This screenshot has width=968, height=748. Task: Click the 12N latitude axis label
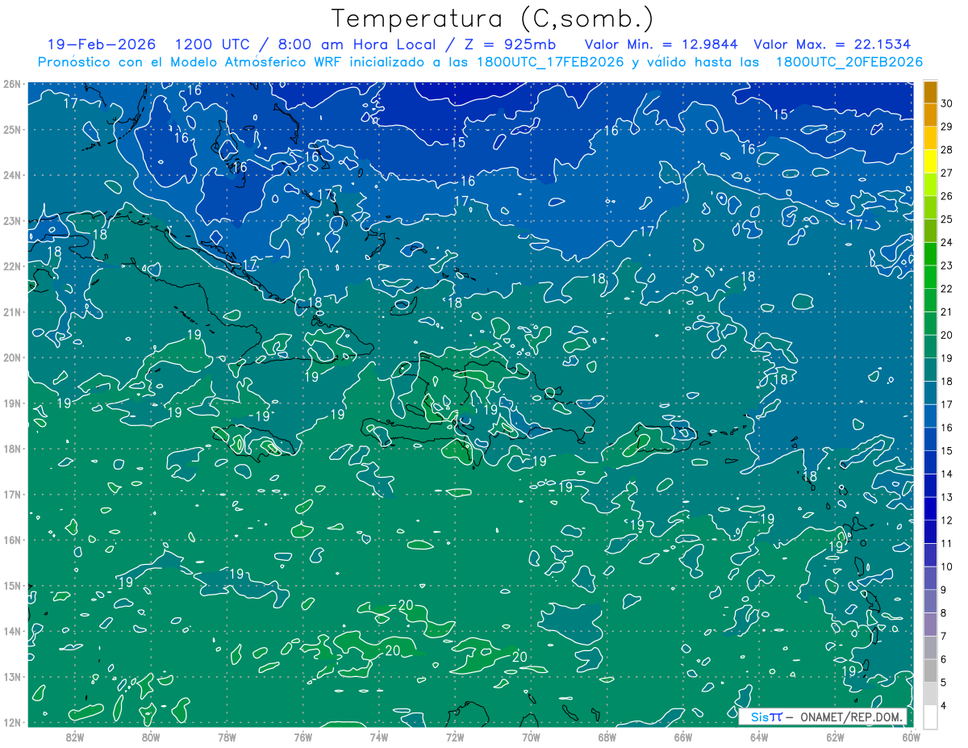[x=11, y=722]
